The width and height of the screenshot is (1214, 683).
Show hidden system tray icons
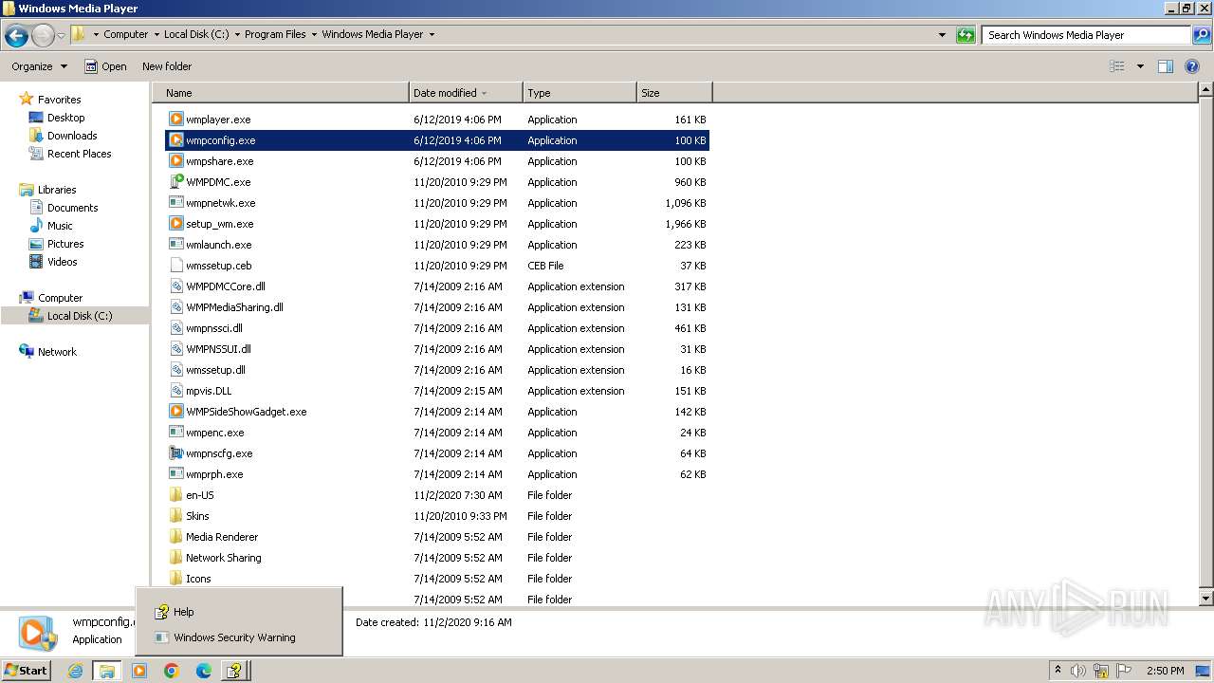point(1058,670)
